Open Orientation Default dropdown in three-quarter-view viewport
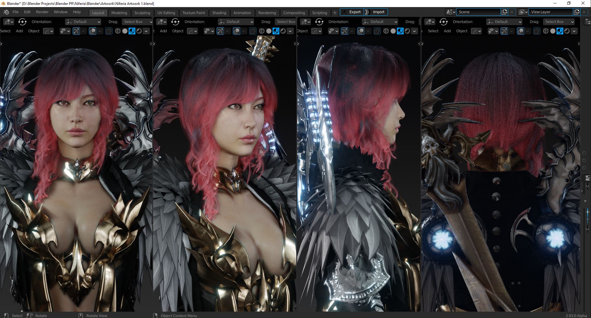The width and height of the screenshot is (591, 318). (x=236, y=22)
